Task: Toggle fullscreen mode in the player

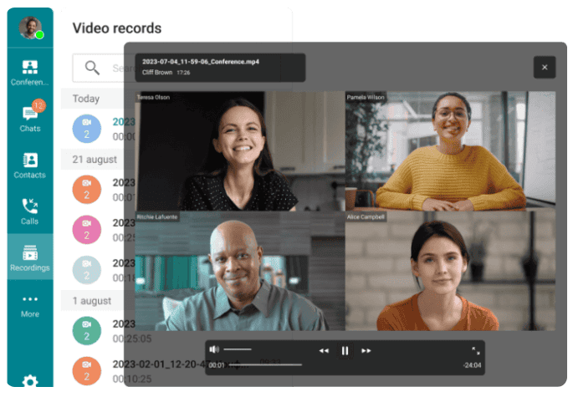Action: (475, 350)
